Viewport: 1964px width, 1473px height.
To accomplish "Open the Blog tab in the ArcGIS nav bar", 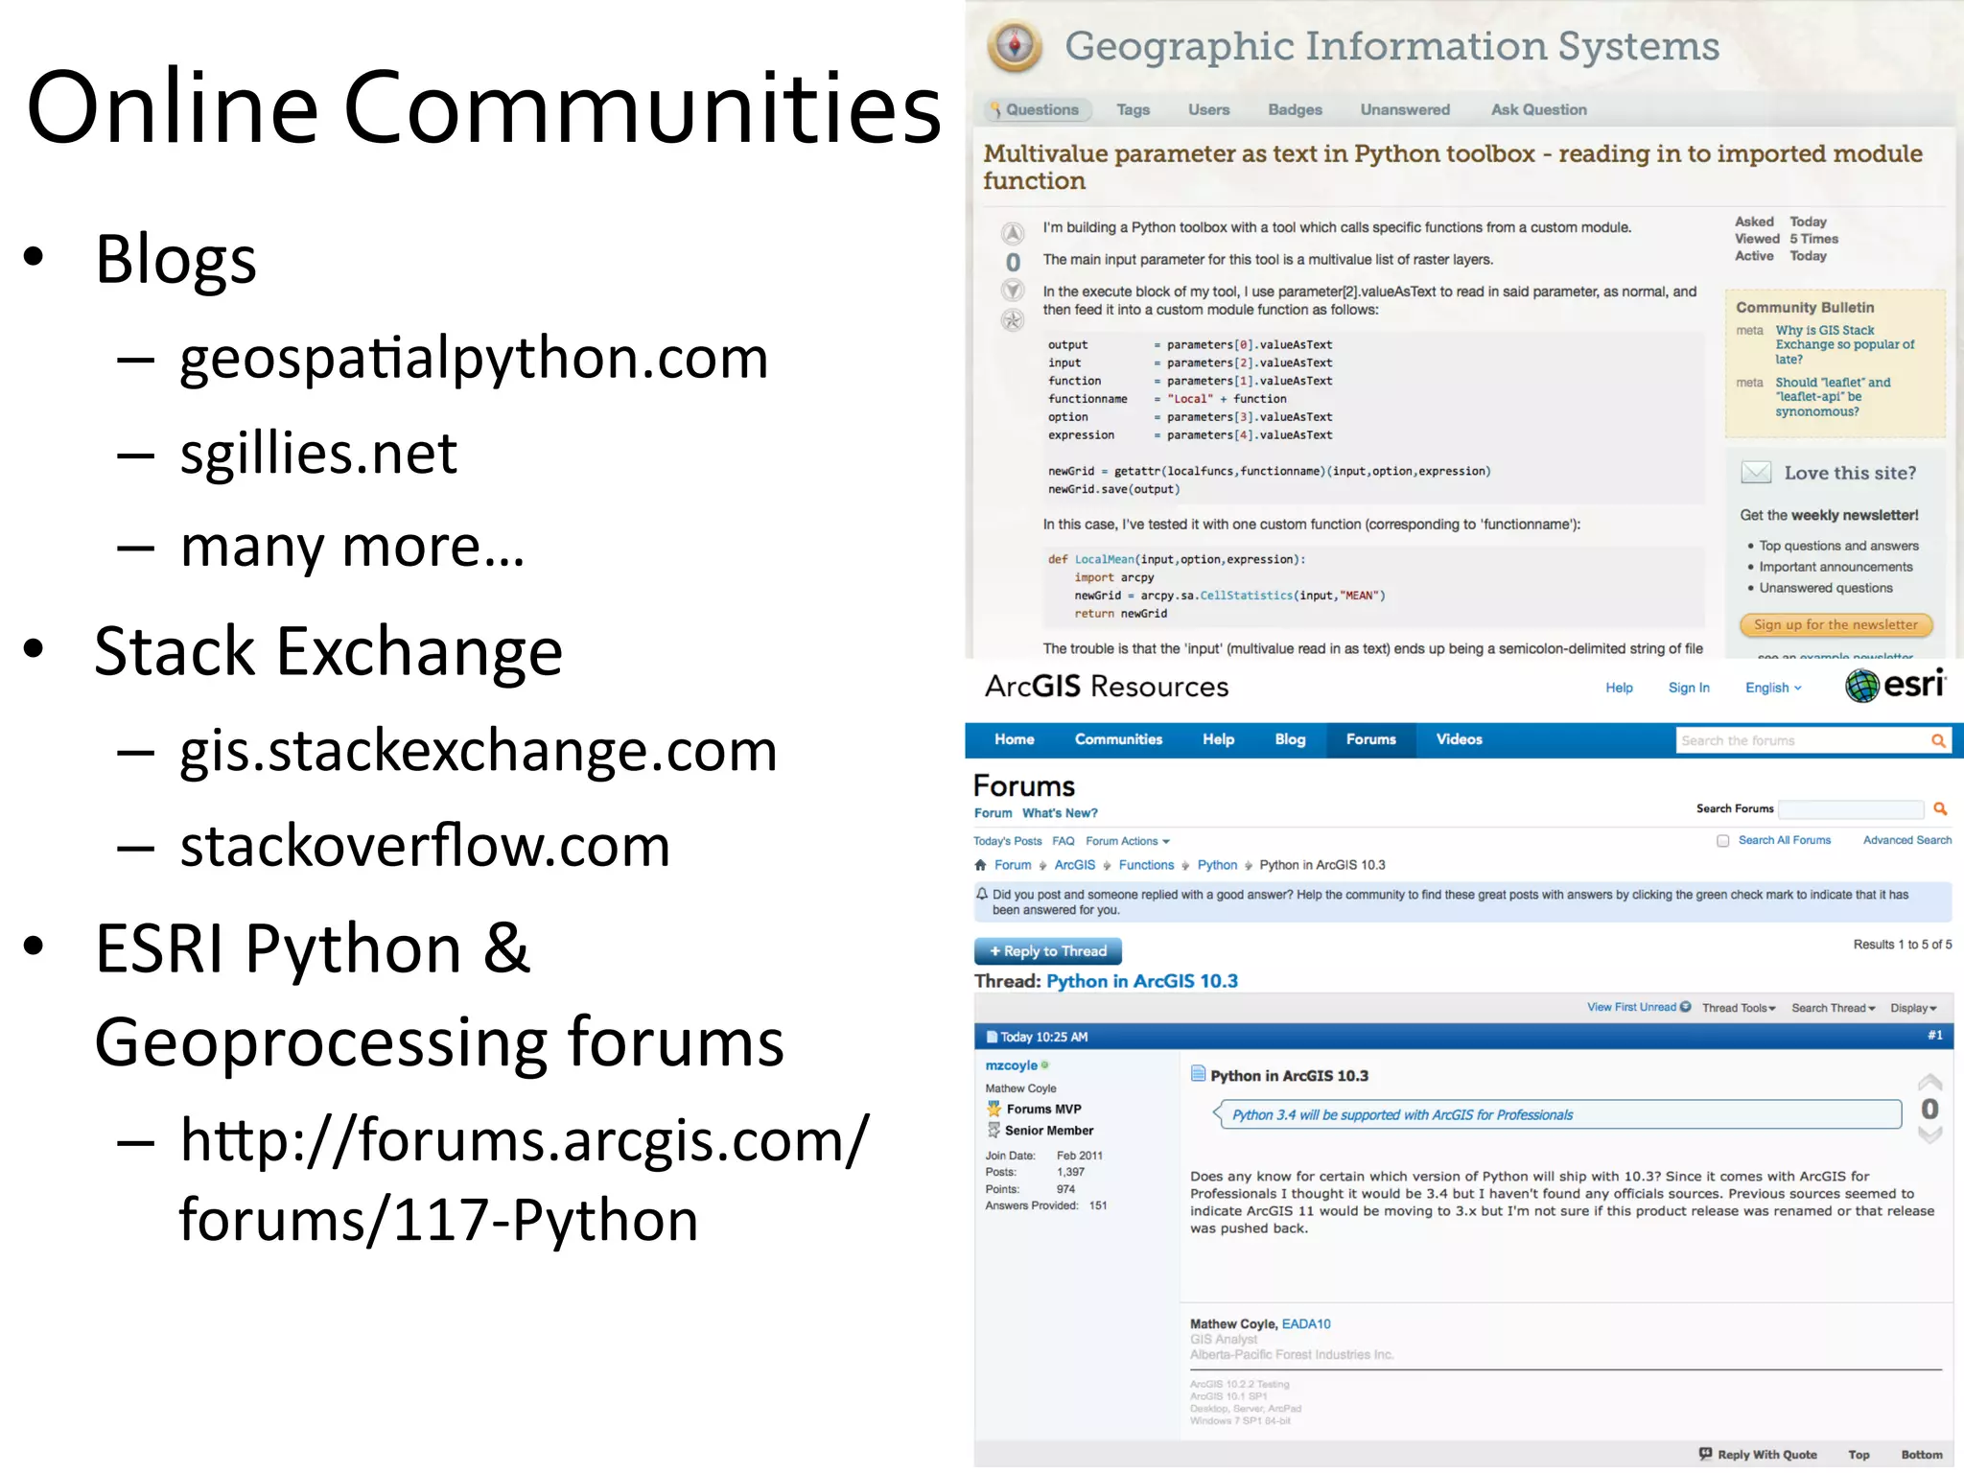I will coord(1290,739).
